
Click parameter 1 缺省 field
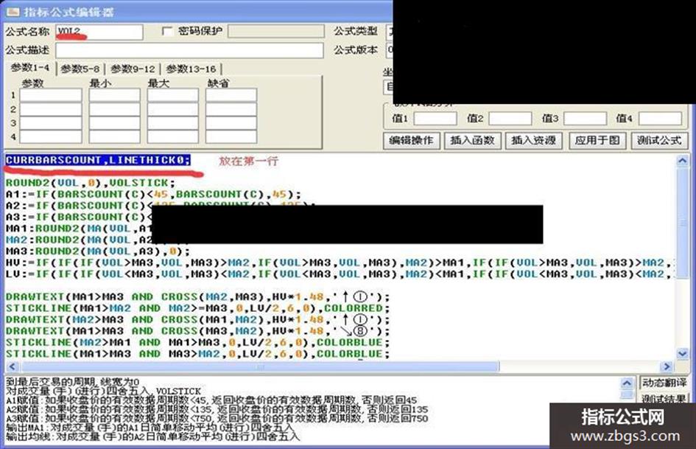(231, 95)
